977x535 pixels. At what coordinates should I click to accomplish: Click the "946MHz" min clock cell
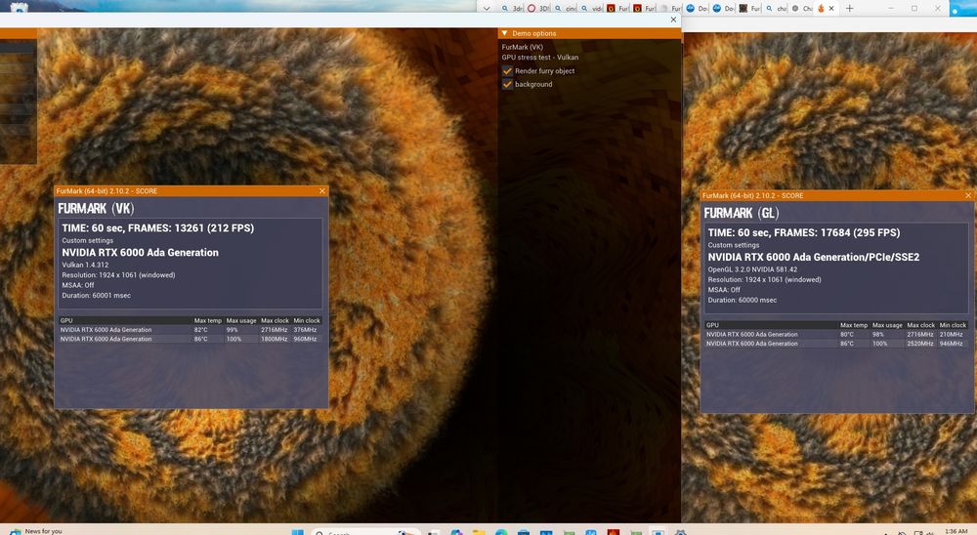coord(952,344)
